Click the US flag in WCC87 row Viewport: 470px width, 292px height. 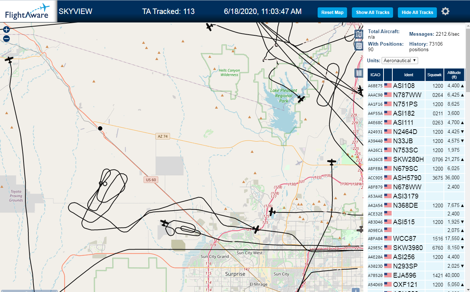tap(388, 238)
